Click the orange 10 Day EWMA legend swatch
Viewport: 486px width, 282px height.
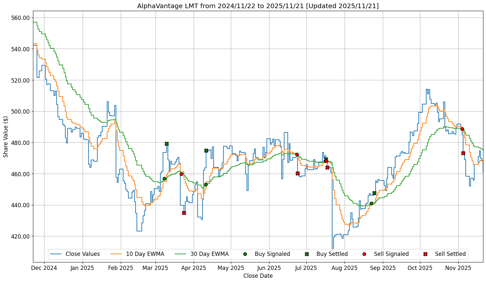click(117, 254)
